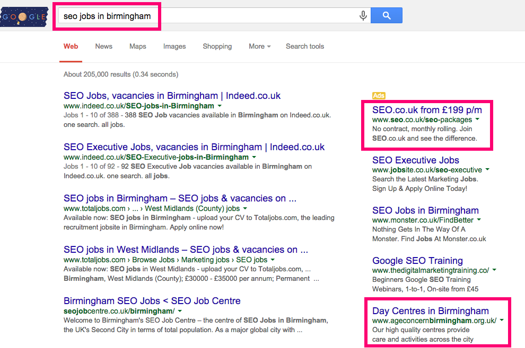Image resolution: width=525 pixels, height=348 pixels.
Task: Expand arrow beside www.seo.co.uk/seo-packages
Action: pyautogui.click(x=477, y=119)
